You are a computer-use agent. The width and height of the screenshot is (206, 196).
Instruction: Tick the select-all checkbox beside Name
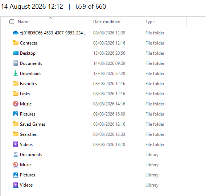click(12, 21)
